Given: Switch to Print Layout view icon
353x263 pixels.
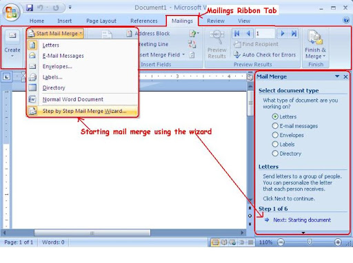Looking at the screenshot, I should pos(215,242).
